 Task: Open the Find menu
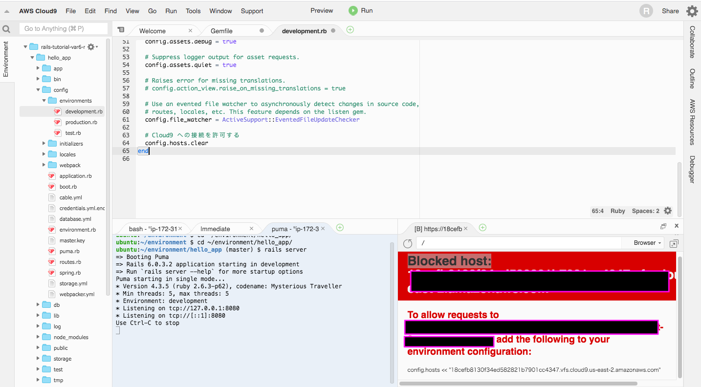click(x=110, y=11)
